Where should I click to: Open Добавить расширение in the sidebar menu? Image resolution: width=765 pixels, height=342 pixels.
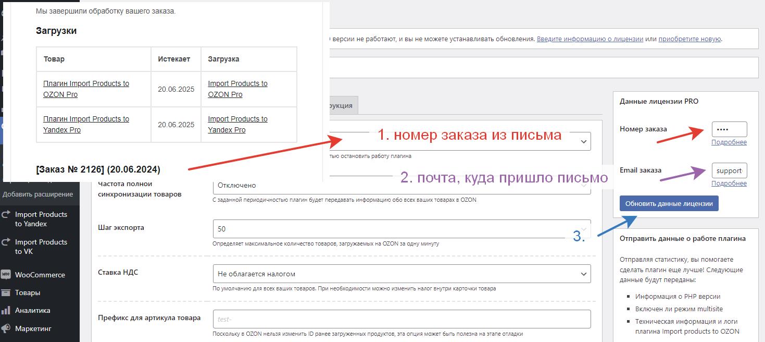pyautogui.click(x=37, y=194)
